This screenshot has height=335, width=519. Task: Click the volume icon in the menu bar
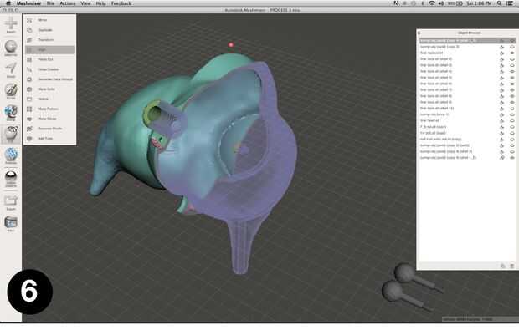click(x=441, y=3)
